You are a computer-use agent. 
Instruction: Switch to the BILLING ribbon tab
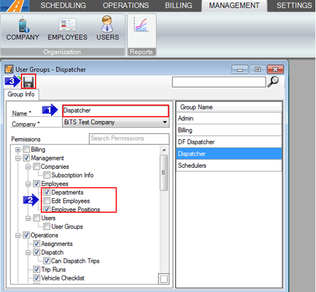point(179,6)
